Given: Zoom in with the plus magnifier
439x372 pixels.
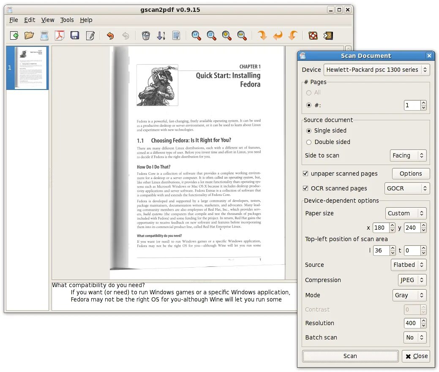Looking at the screenshot, I should [x=226, y=35].
